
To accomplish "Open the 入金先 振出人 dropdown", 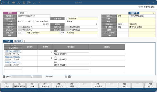I will click(26, 21).
